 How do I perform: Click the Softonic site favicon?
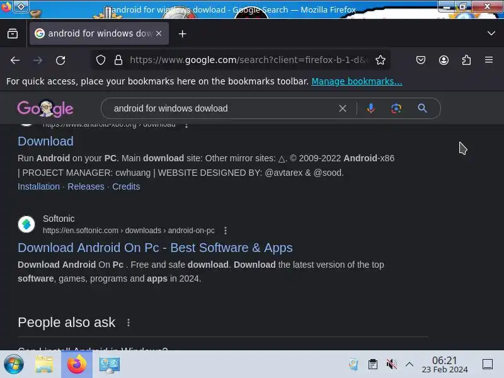[x=26, y=224]
